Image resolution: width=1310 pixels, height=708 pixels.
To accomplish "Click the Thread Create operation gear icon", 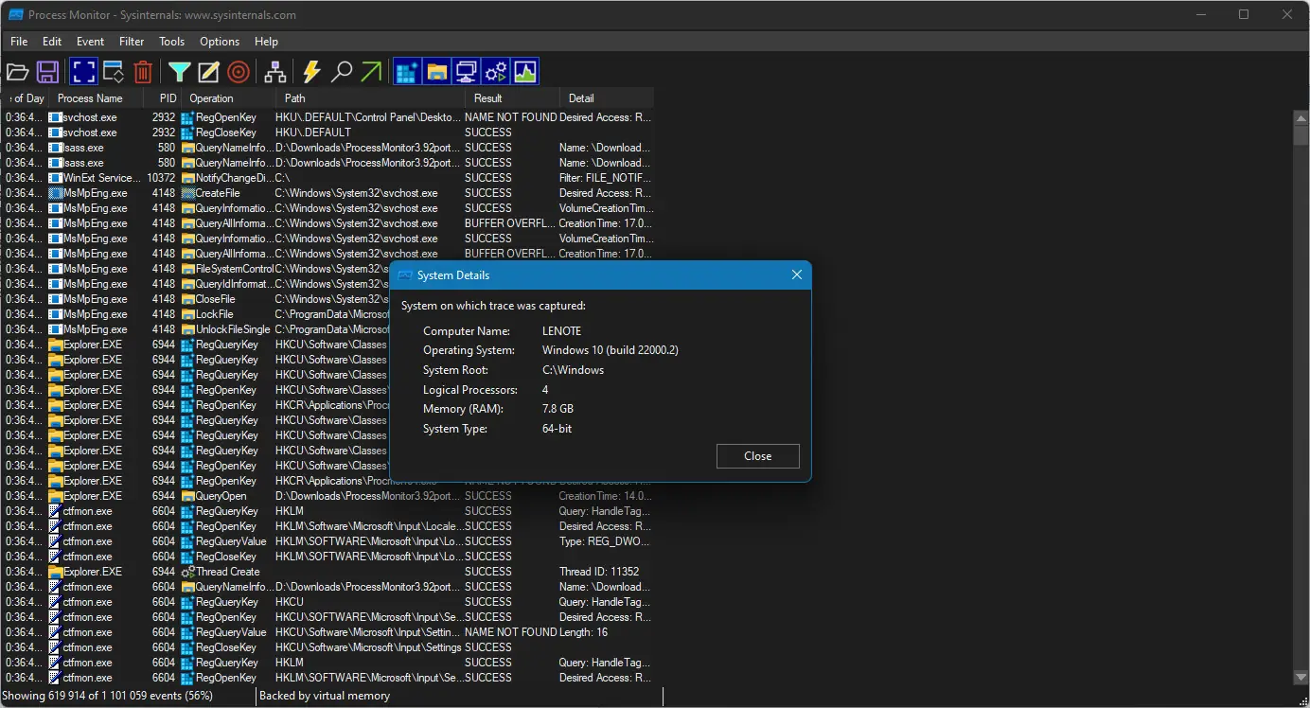I will [x=188, y=572].
